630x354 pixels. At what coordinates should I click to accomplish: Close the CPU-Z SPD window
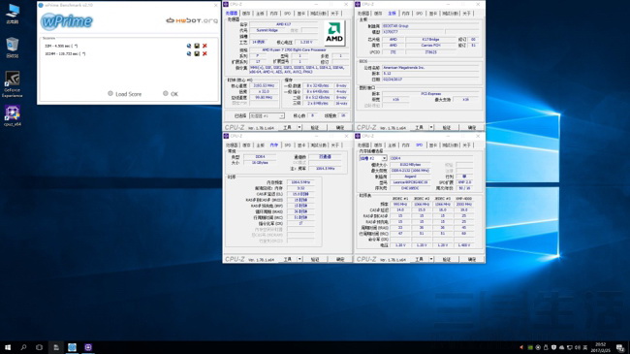pos(478,136)
